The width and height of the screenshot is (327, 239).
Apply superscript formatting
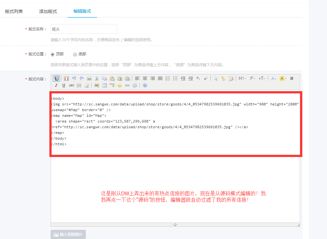coord(206,79)
